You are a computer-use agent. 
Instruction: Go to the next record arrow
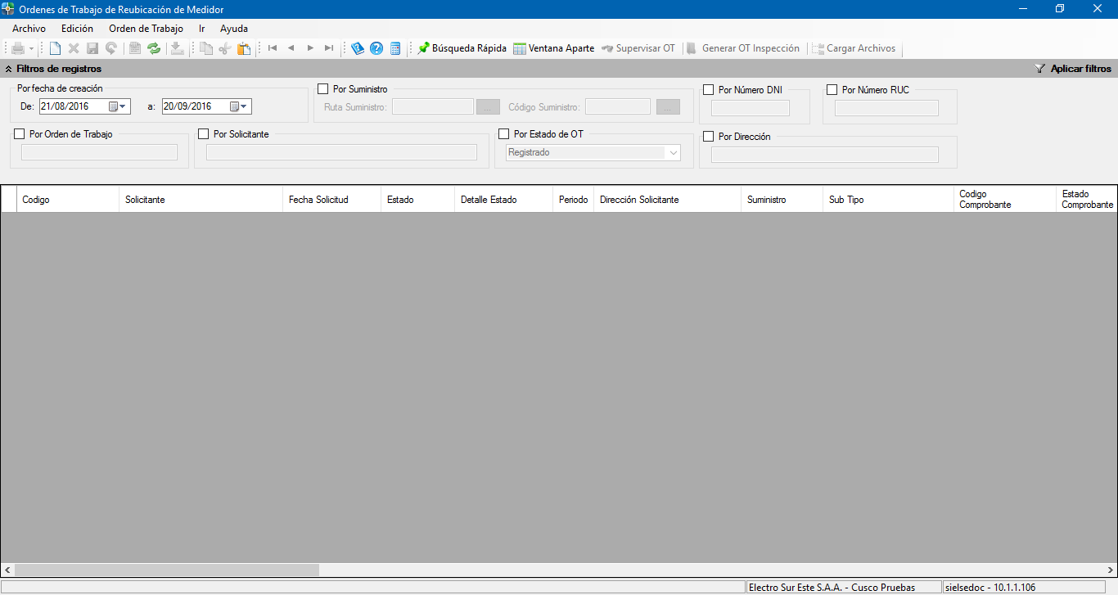(310, 48)
